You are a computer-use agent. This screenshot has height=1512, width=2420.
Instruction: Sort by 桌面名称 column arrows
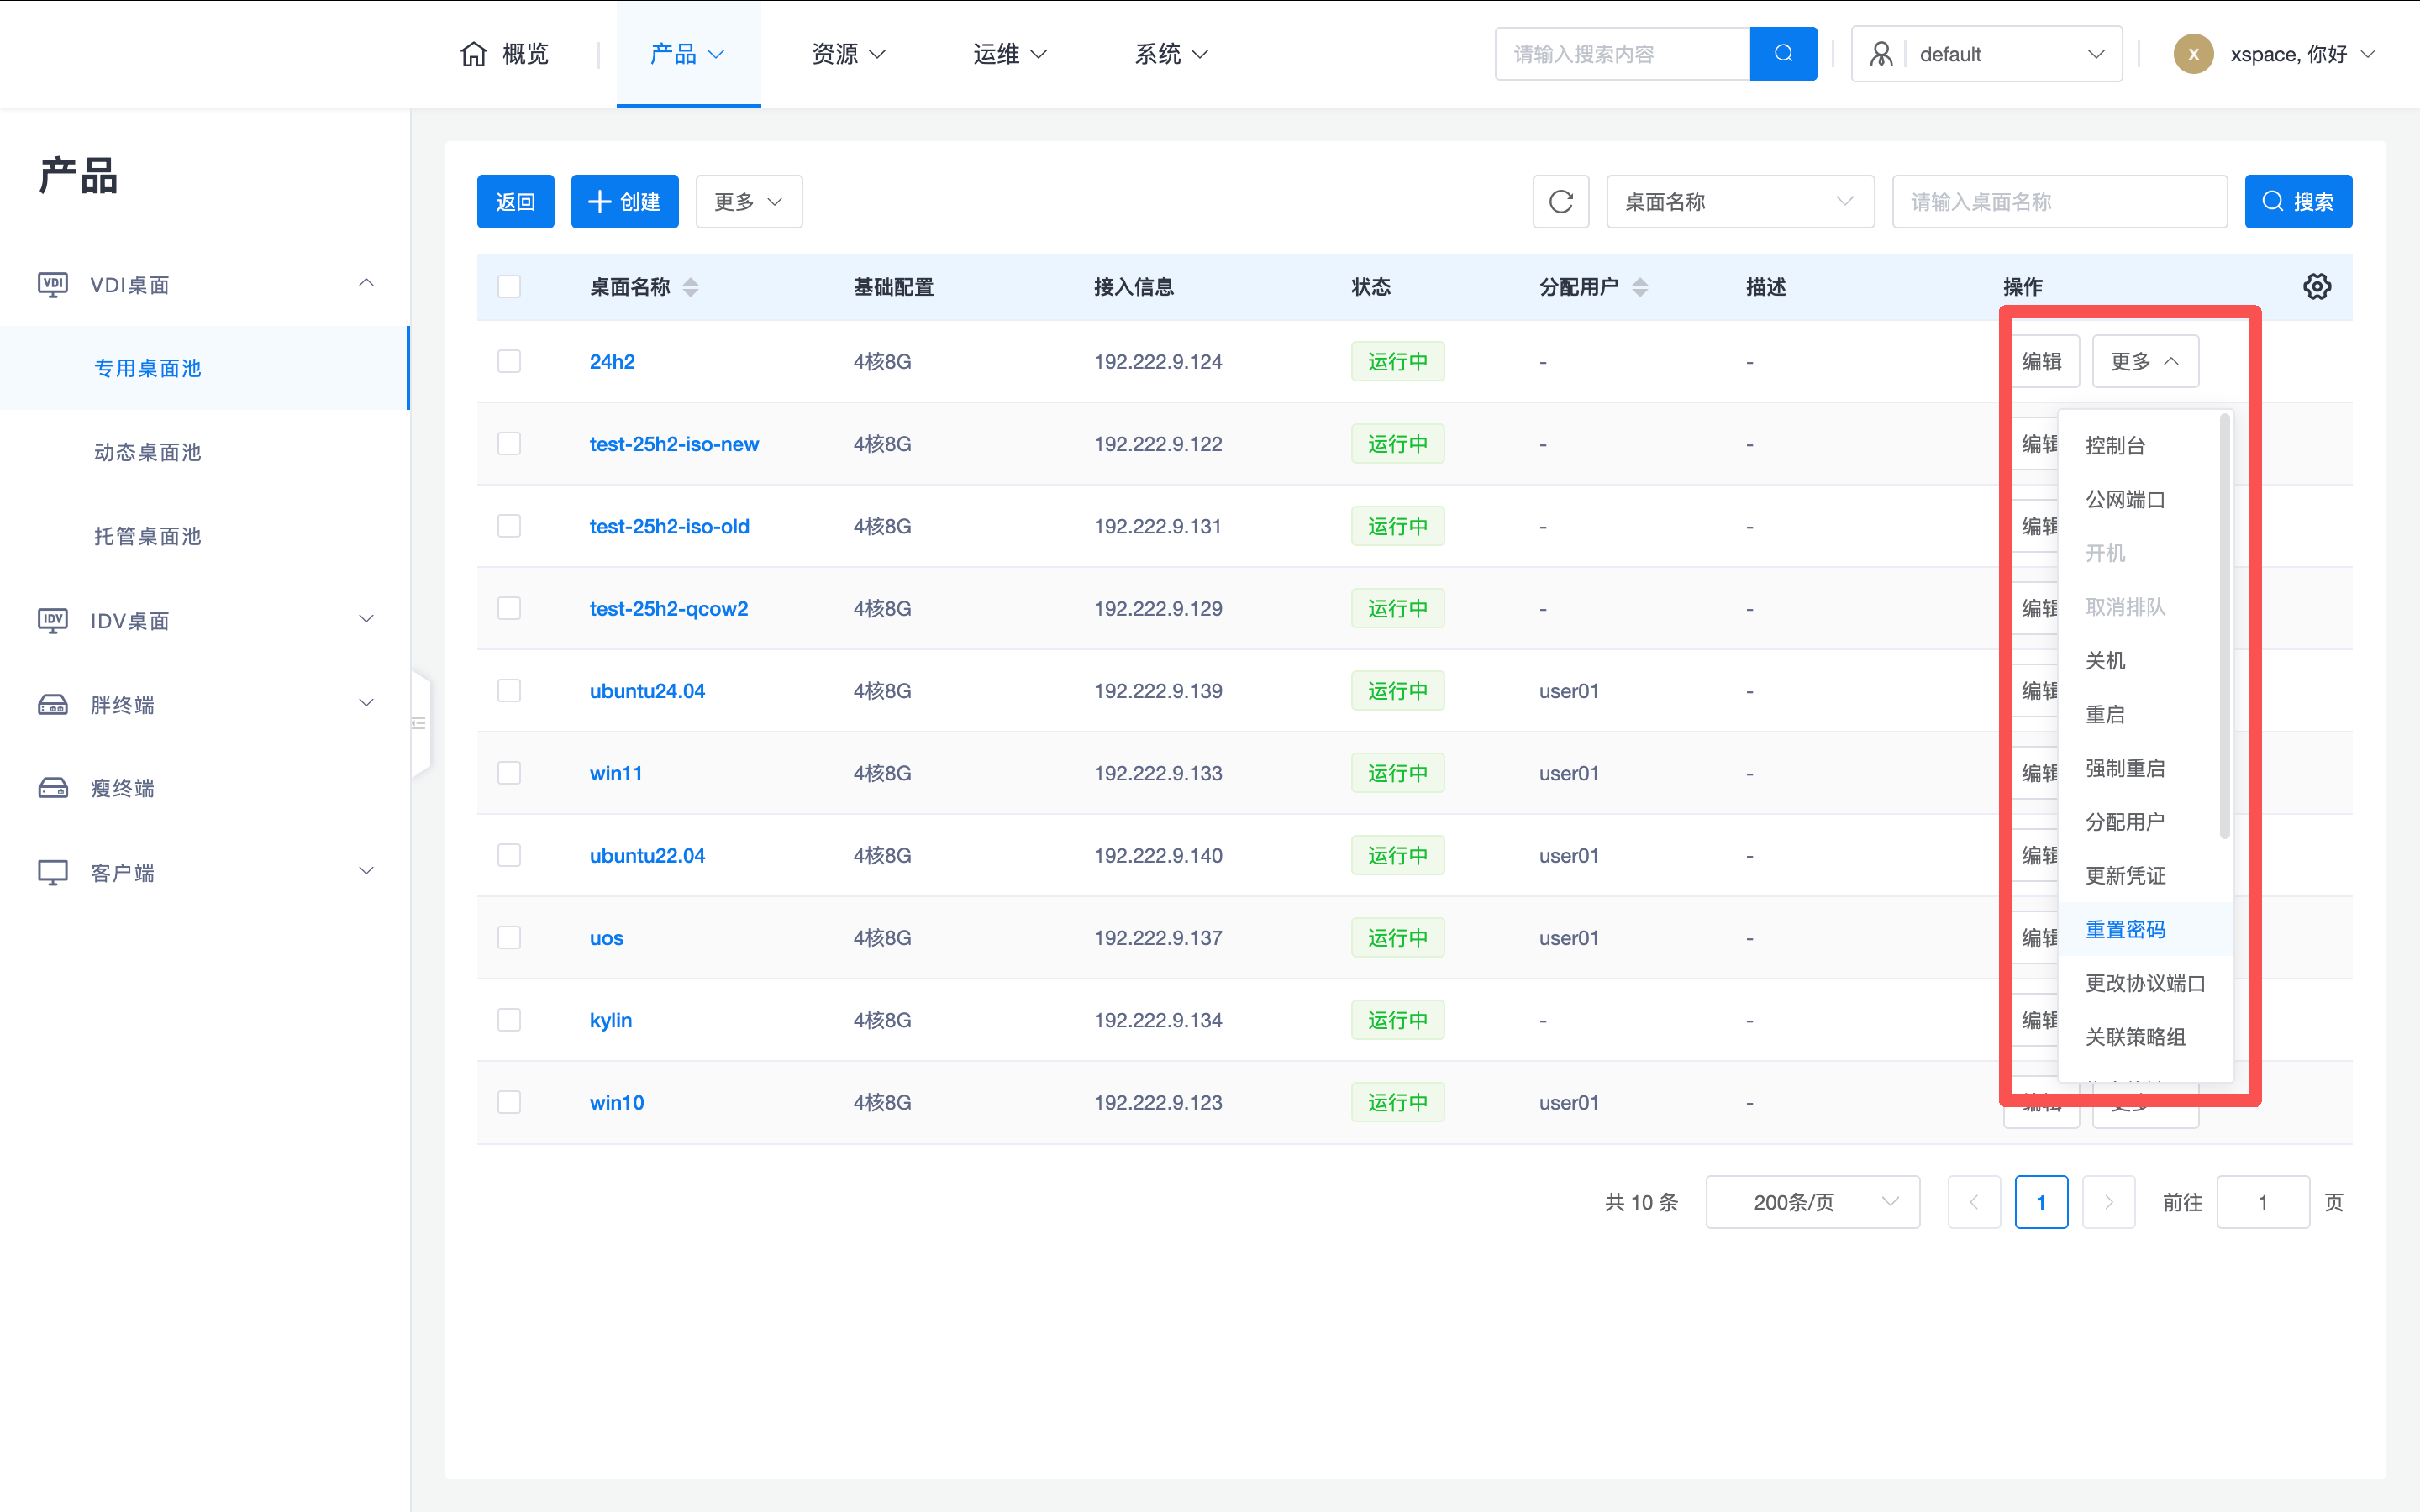pos(690,287)
